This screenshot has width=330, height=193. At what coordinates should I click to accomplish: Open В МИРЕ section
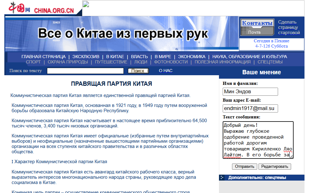point(163,57)
